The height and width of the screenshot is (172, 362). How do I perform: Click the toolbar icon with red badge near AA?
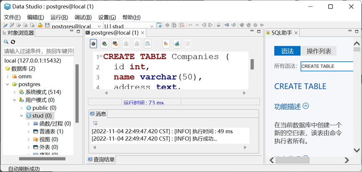[182, 25]
